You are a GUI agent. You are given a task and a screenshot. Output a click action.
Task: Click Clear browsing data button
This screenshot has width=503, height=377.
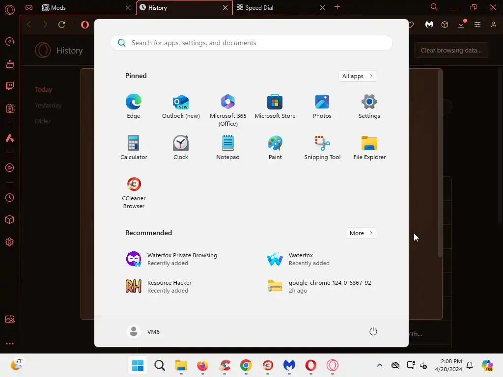click(451, 51)
